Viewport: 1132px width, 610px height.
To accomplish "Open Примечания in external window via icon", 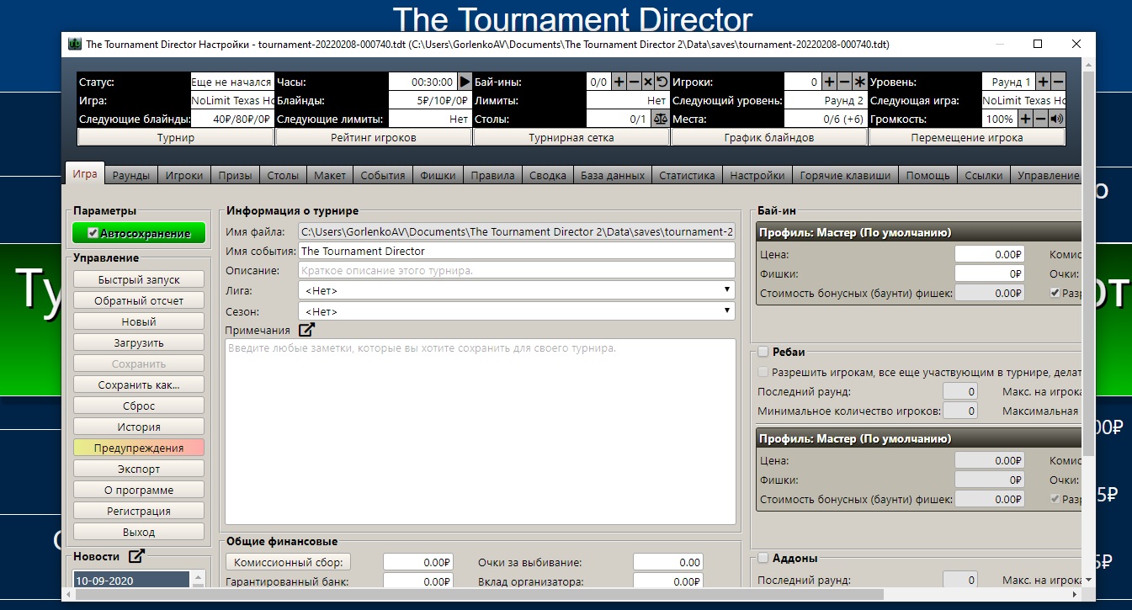I will 306,330.
